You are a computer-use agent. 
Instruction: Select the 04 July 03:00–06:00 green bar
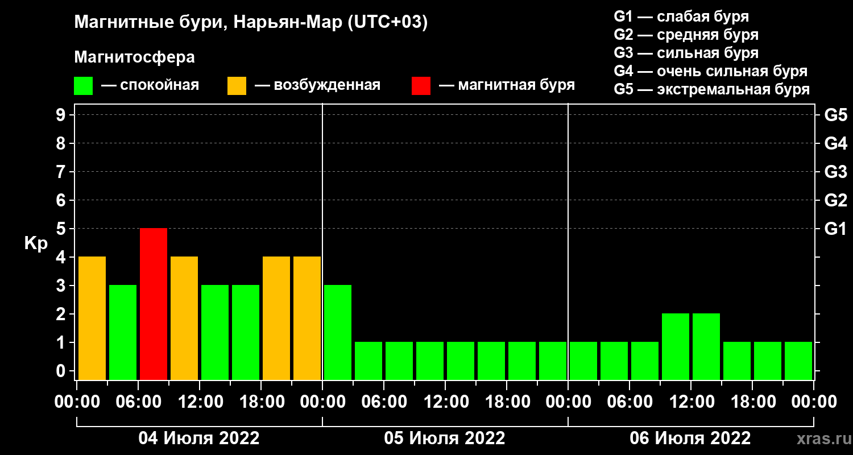(123, 332)
